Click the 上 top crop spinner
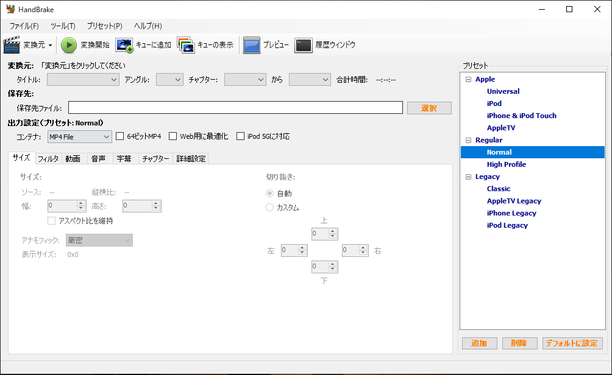This screenshot has width=612, height=375. coord(325,234)
